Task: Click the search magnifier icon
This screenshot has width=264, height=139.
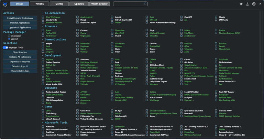Action: point(145,4)
